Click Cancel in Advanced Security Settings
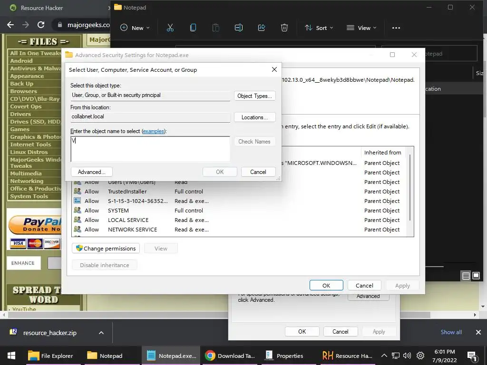 (364, 286)
